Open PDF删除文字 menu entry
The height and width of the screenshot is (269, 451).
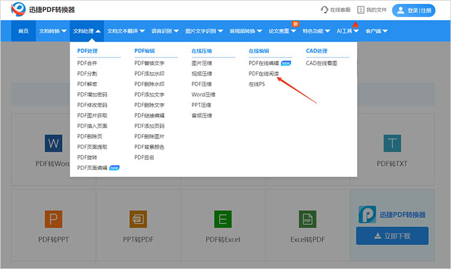pos(149,105)
